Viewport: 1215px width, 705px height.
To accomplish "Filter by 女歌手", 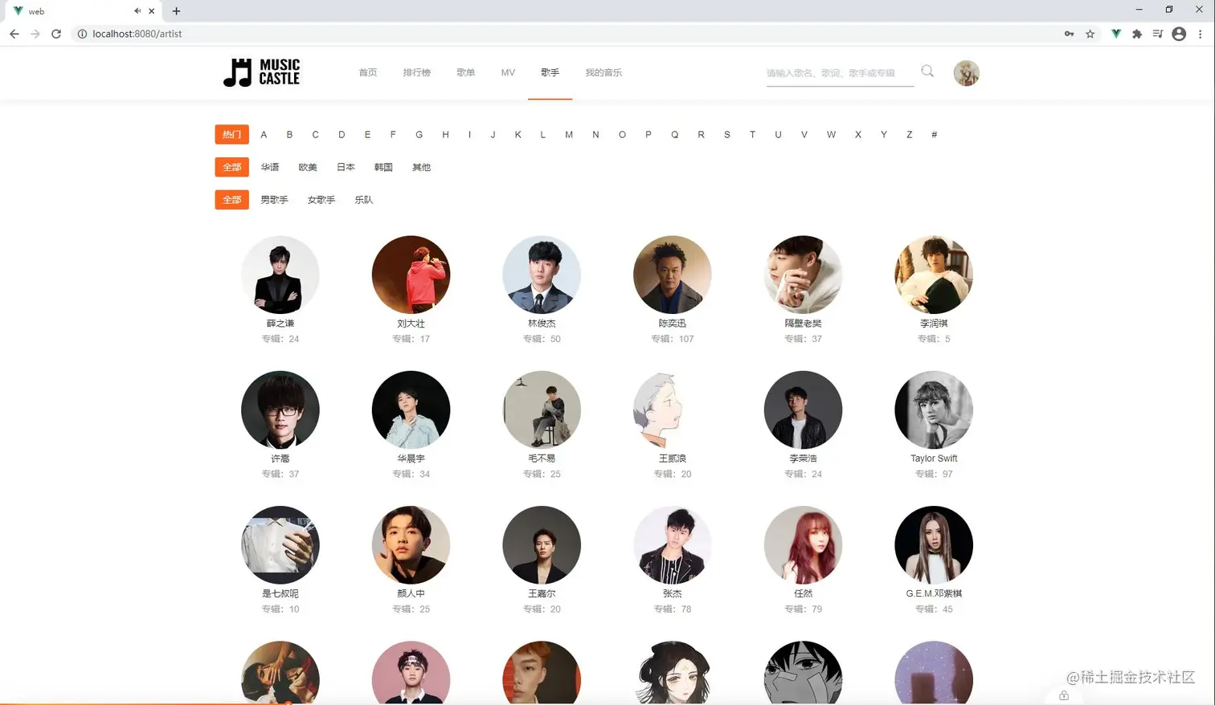I will point(321,199).
